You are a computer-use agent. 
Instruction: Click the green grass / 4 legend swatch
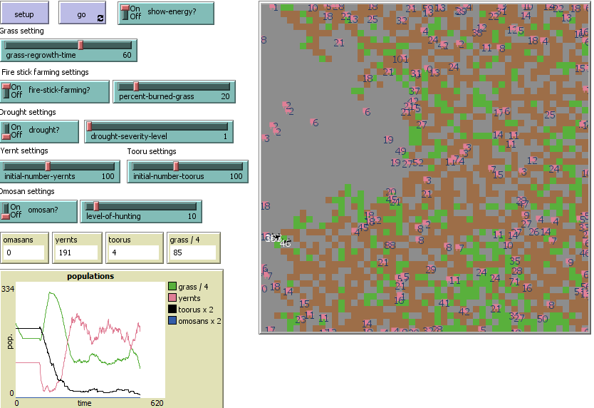pos(172,287)
